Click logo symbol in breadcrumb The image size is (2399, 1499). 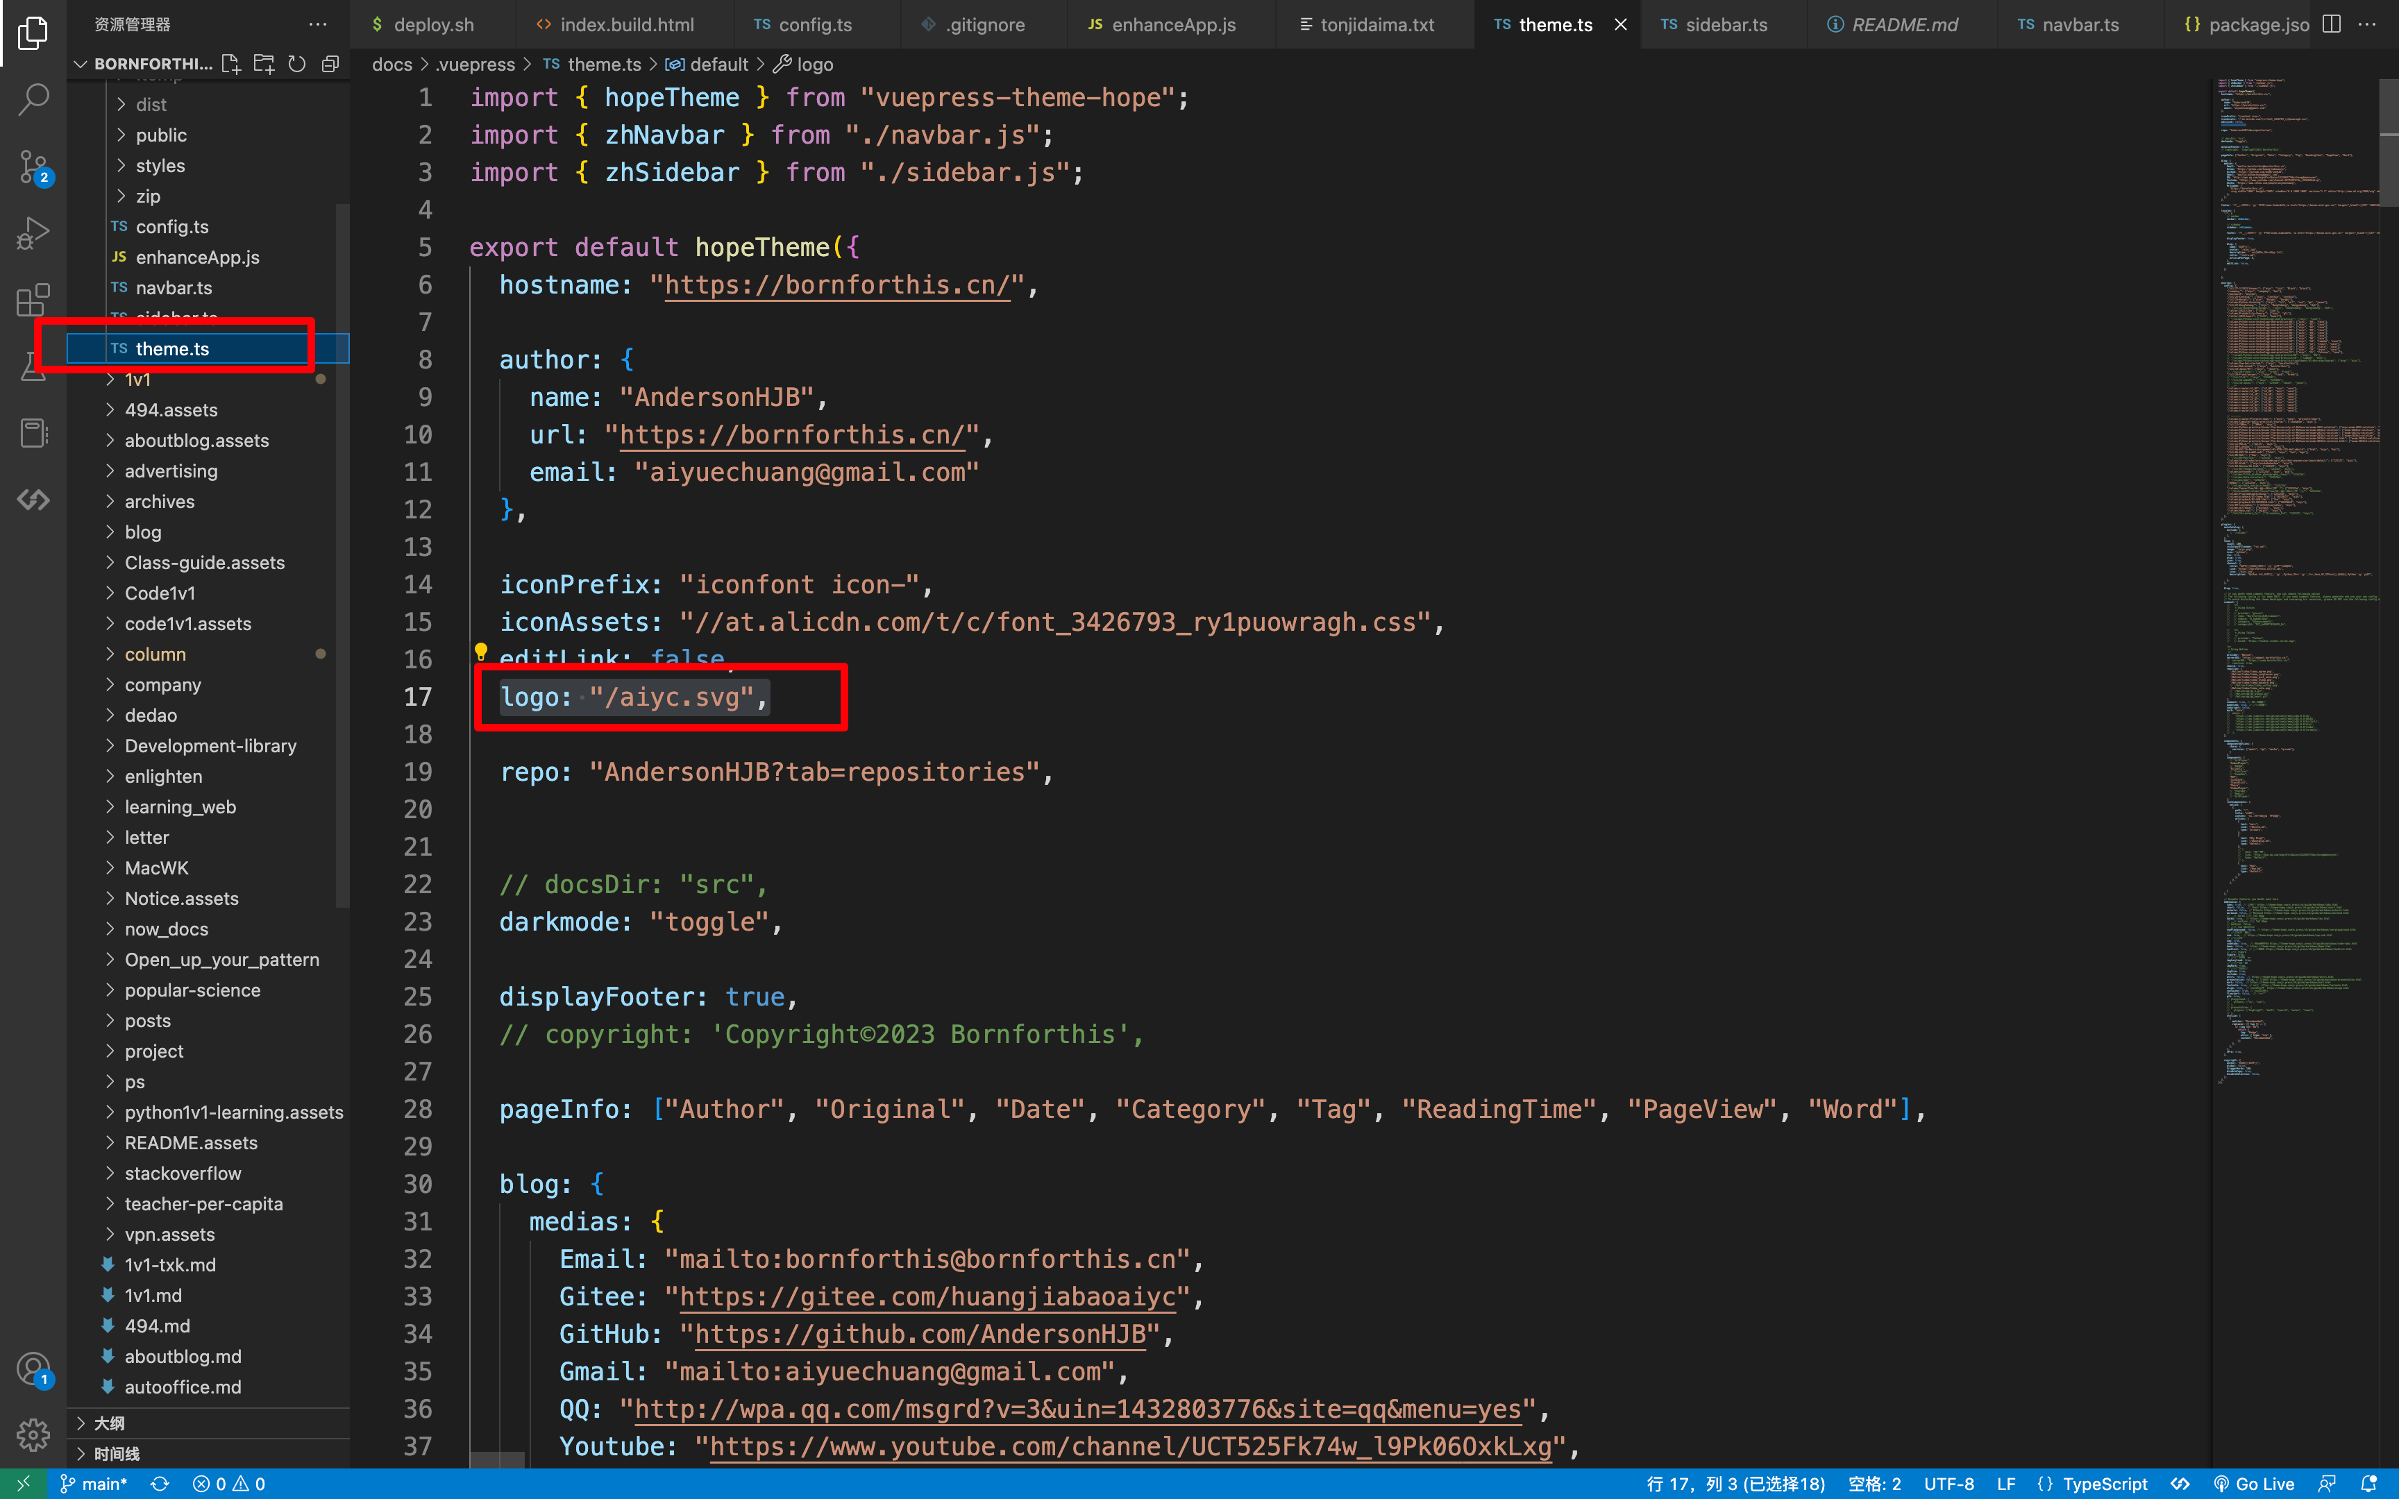point(804,65)
